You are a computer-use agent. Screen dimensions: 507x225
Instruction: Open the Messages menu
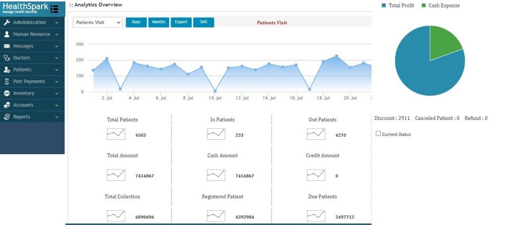32,46
